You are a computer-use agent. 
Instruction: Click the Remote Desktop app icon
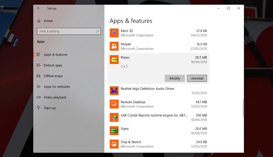[114, 104]
